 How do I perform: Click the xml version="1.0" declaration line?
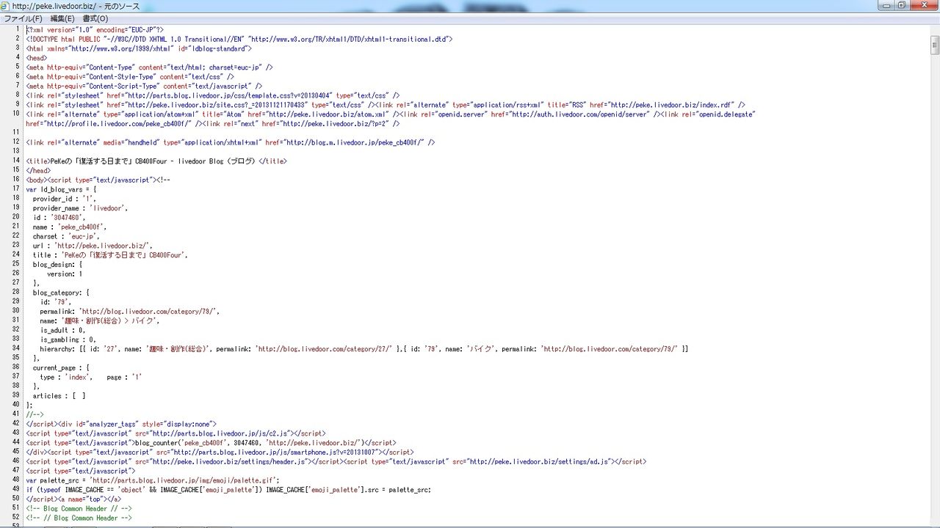pos(95,30)
